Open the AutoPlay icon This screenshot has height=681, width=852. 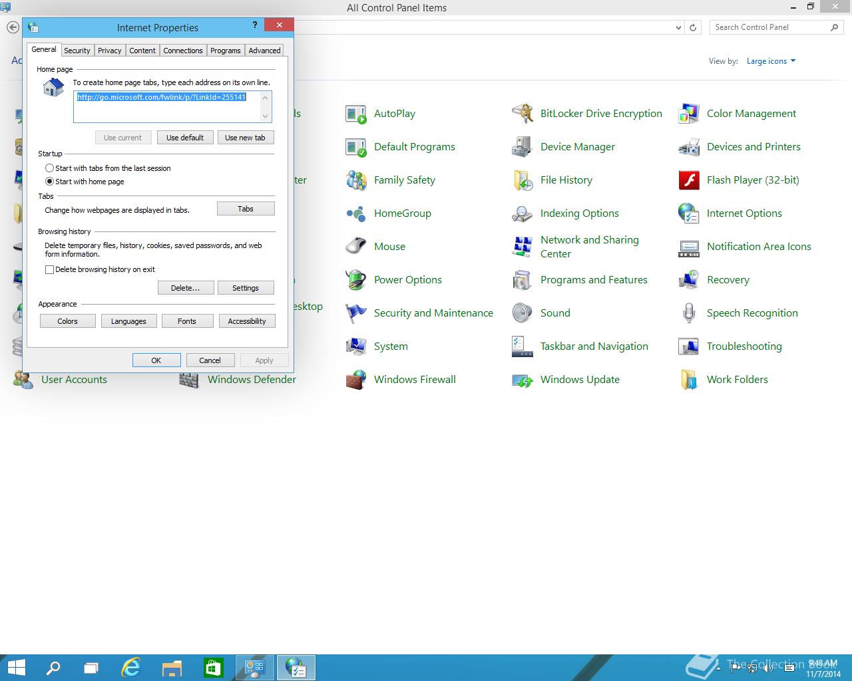point(356,114)
